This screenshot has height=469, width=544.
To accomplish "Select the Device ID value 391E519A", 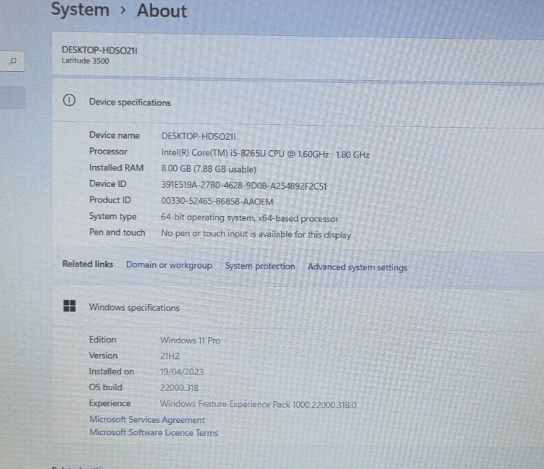I will point(244,186).
